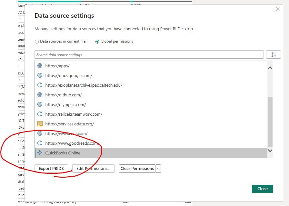Click the list scroll down arrow
Image resolution: width=289 pixels, height=206 pixels.
click(x=270, y=151)
